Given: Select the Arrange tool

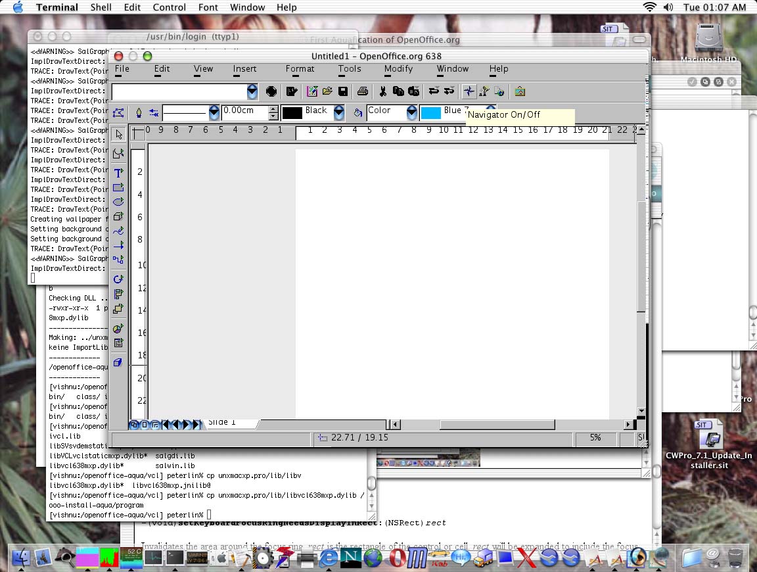Looking at the screenshot, I should coord(119,309).
